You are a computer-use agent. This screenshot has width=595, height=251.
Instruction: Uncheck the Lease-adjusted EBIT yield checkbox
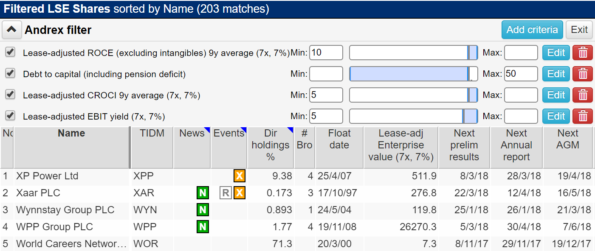(x=10, y=115)
